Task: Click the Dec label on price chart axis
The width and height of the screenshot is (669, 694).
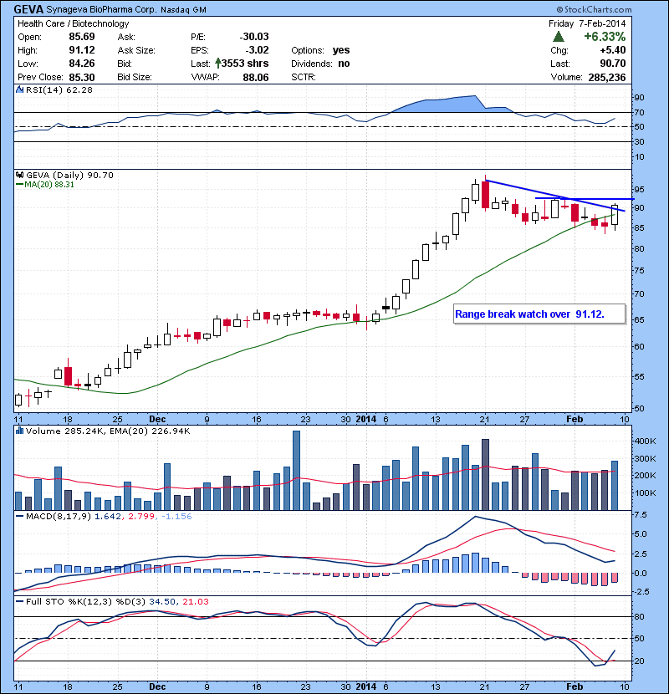Action: [157, 419]
